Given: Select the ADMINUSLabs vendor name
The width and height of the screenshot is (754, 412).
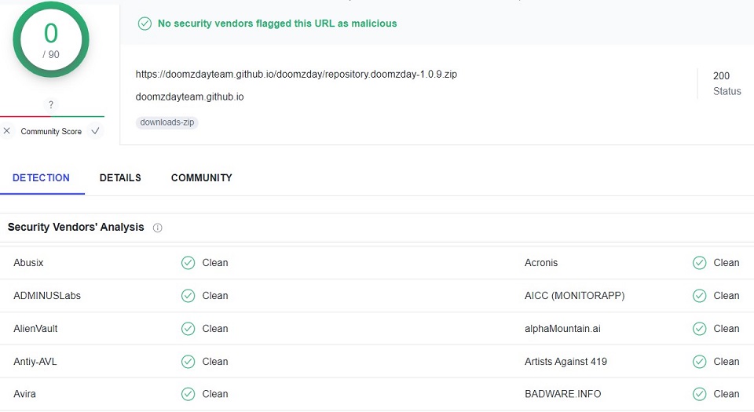Looking at the screenshot, I should [47, 296].
